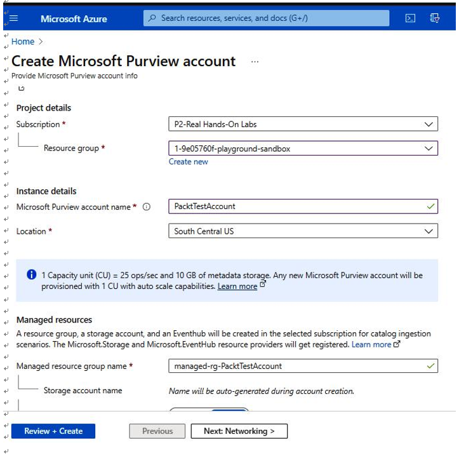Go to the Home breadcrumb

coord(23,41)
